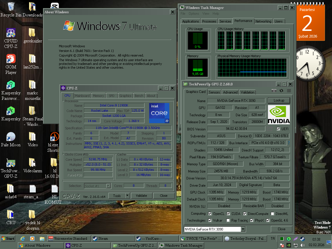Open Kaspersky Password Manager desktop shortcut
This screenshot has width=332, height=249.
pyautogui.click(x=11, y=90)
